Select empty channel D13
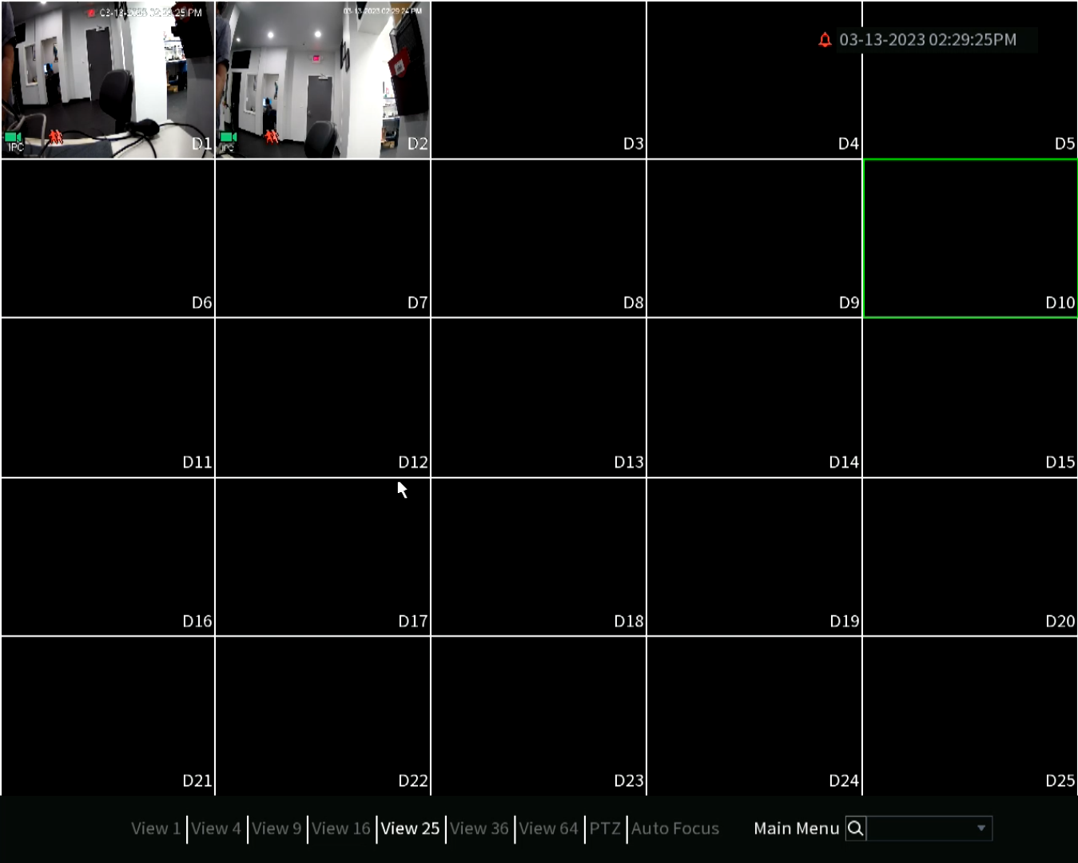1078x863 pixels. pos(539,398)
